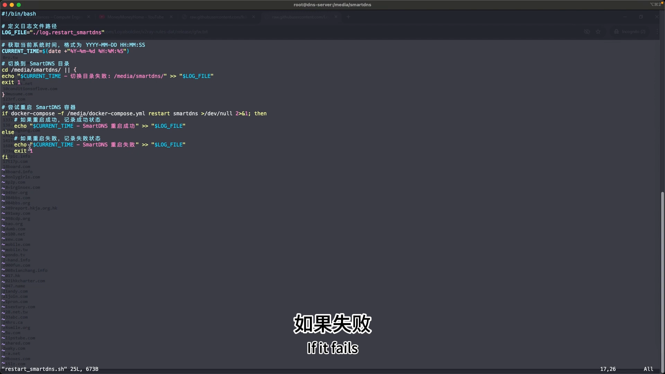Image resolution: width=665 pixels, height=374 pixels.
Task: Click the root@dns-server title bar text
Action: (x=332, y=5)
